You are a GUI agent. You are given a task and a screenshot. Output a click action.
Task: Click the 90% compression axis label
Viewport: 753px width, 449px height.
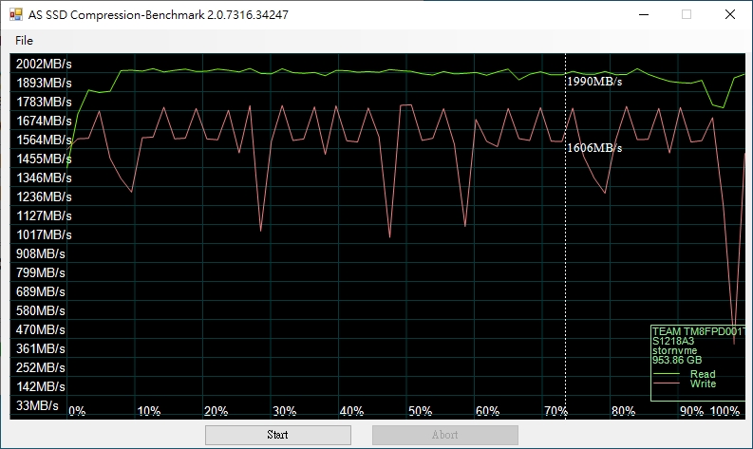click(691, 412)
